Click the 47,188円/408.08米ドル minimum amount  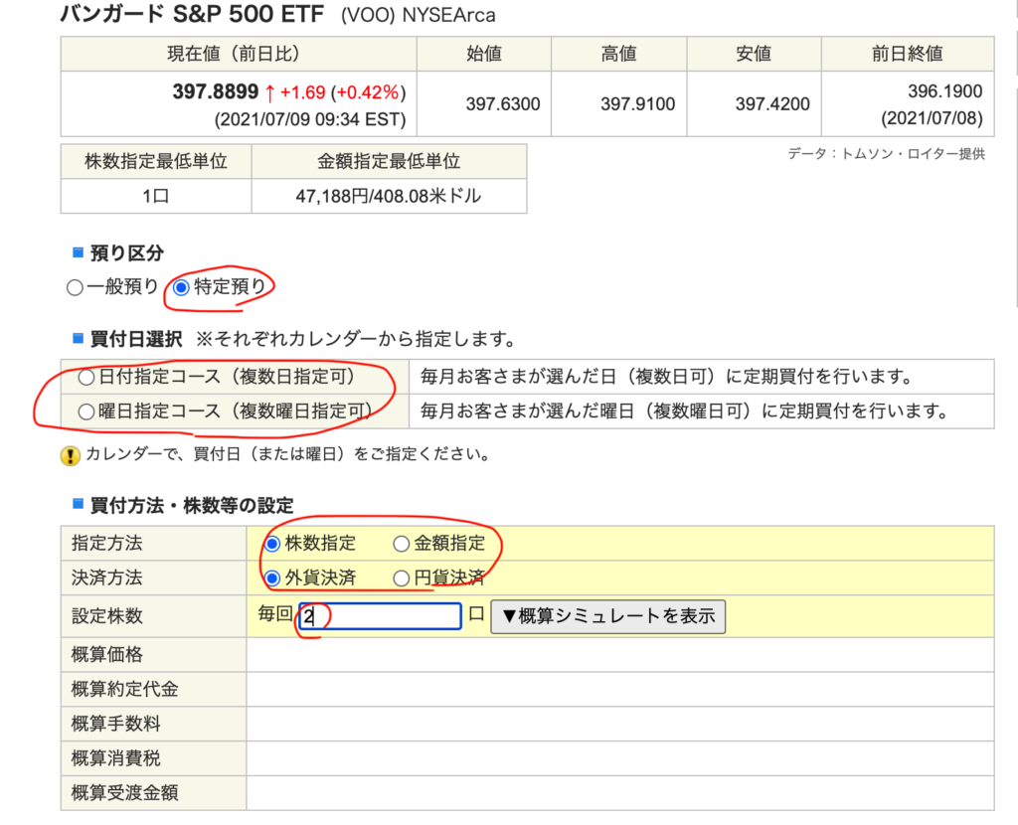[x=389, y=196]
